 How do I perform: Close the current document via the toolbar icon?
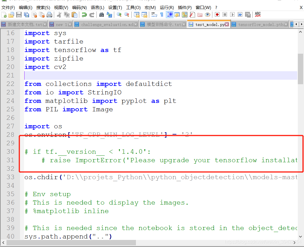(34, 15)
